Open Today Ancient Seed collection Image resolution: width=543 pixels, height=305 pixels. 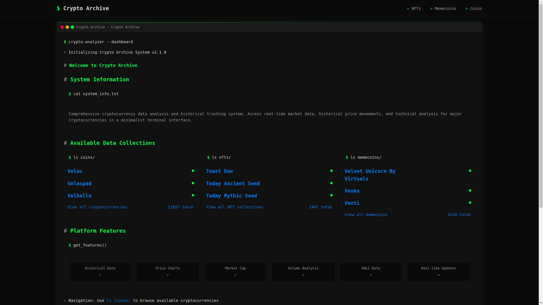233,184
